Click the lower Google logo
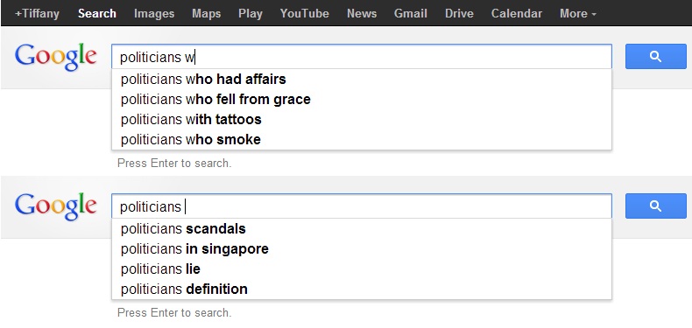Screen dimensions: 692x328 [x=55, y=206]
